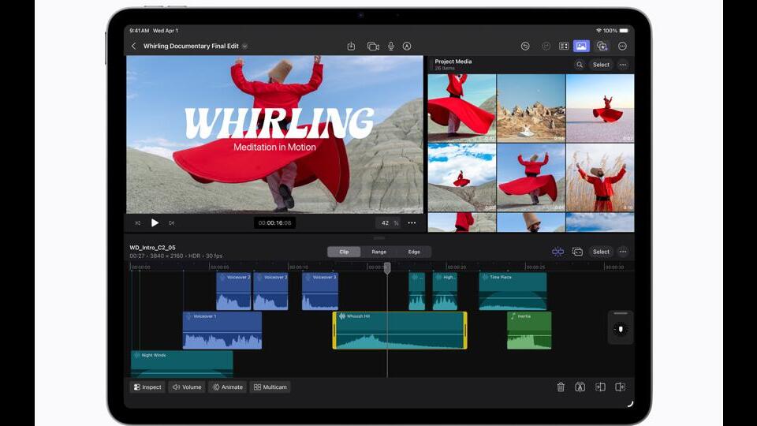Viewport: 757px width, 426px height.
Task: Click the redo arrow icon
Action: click(546, 46)
